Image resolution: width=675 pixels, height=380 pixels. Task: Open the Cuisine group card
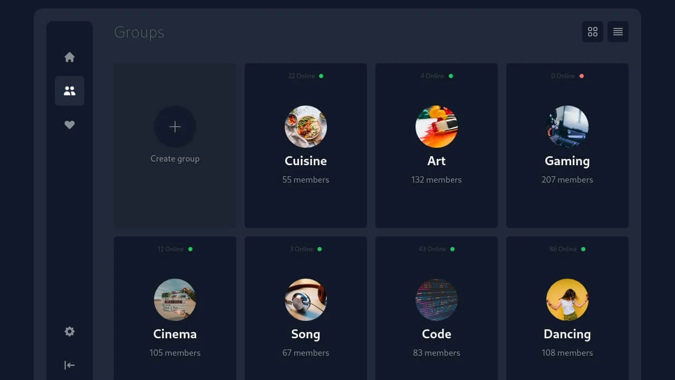(306, 145)
